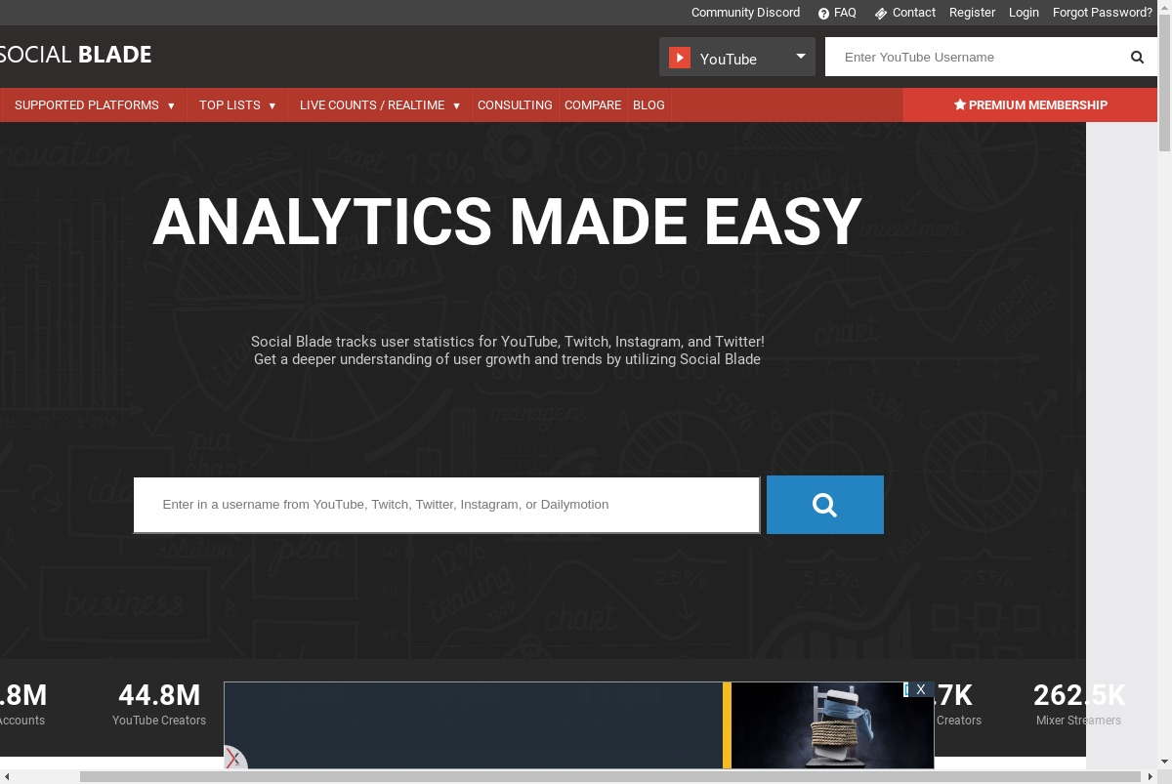Click the red YouTube play icon
1172x784 pixels.
(x=680, y=59)
